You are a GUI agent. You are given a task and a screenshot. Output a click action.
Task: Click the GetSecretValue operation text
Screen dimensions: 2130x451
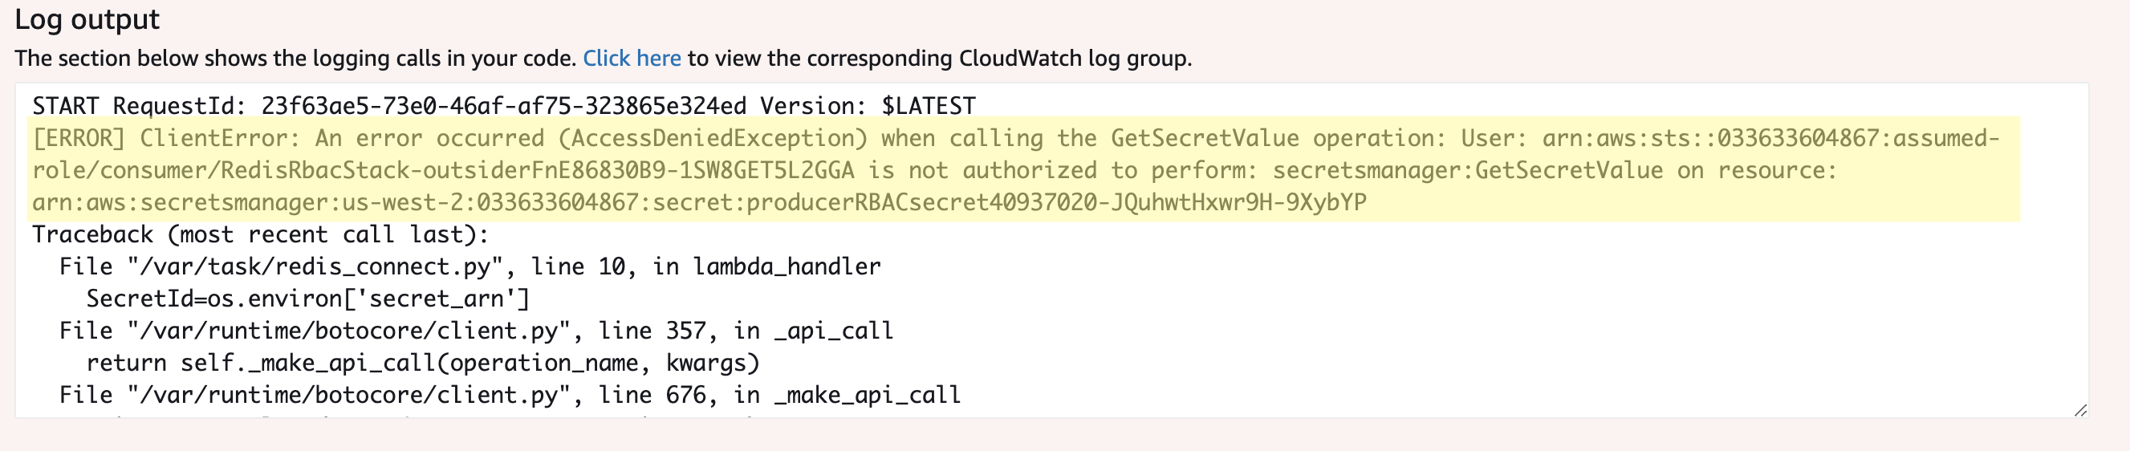[1205, 138]
